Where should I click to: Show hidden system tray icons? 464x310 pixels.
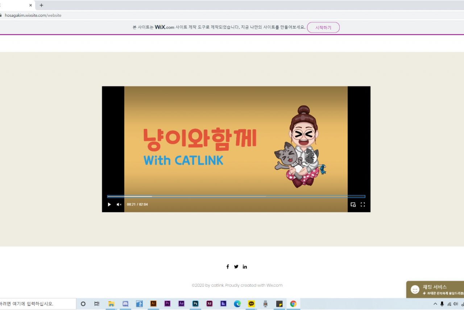pos(435,304)
